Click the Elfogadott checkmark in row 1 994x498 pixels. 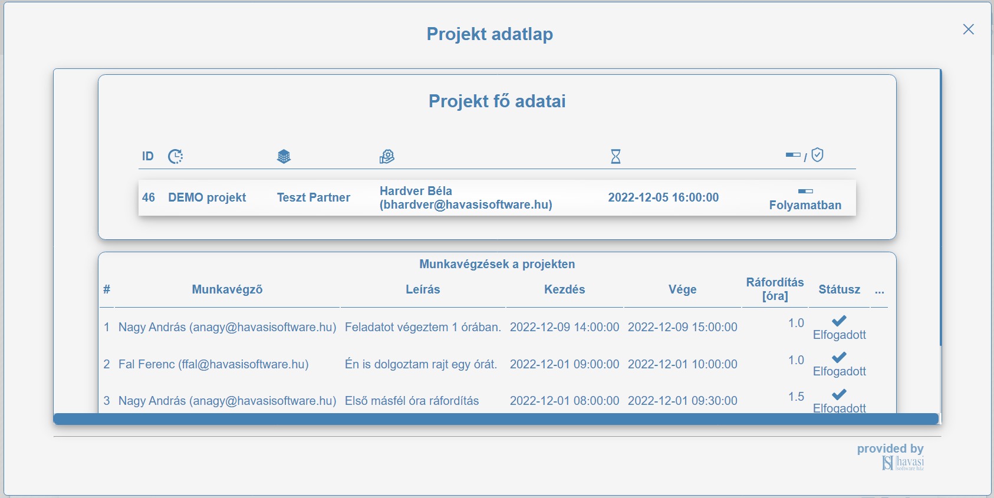839,321
